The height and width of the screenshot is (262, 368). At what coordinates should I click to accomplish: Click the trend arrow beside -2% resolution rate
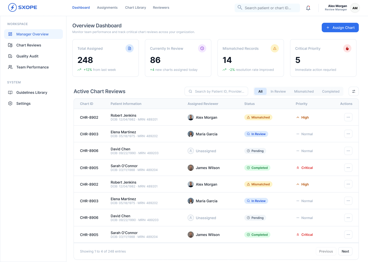(224, 70)
